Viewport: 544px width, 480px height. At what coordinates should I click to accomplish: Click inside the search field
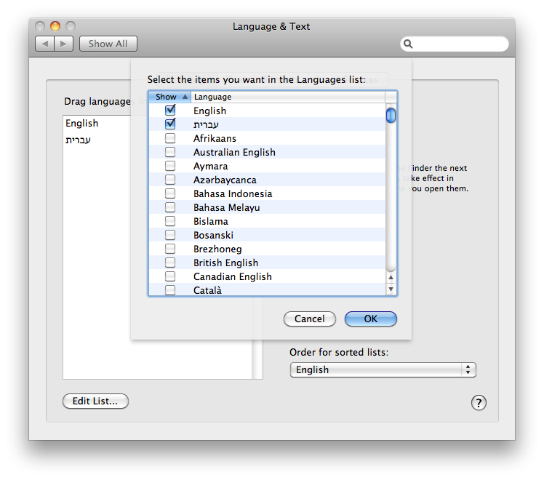[x=455, y=44]
